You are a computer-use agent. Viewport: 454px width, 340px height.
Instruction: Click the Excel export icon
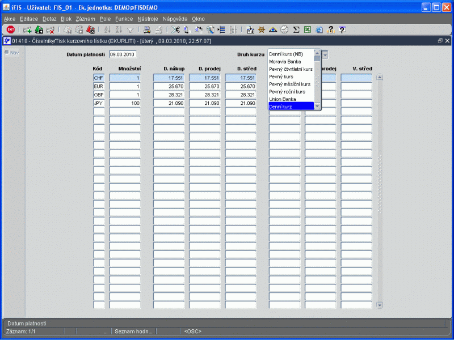(307, 29)
